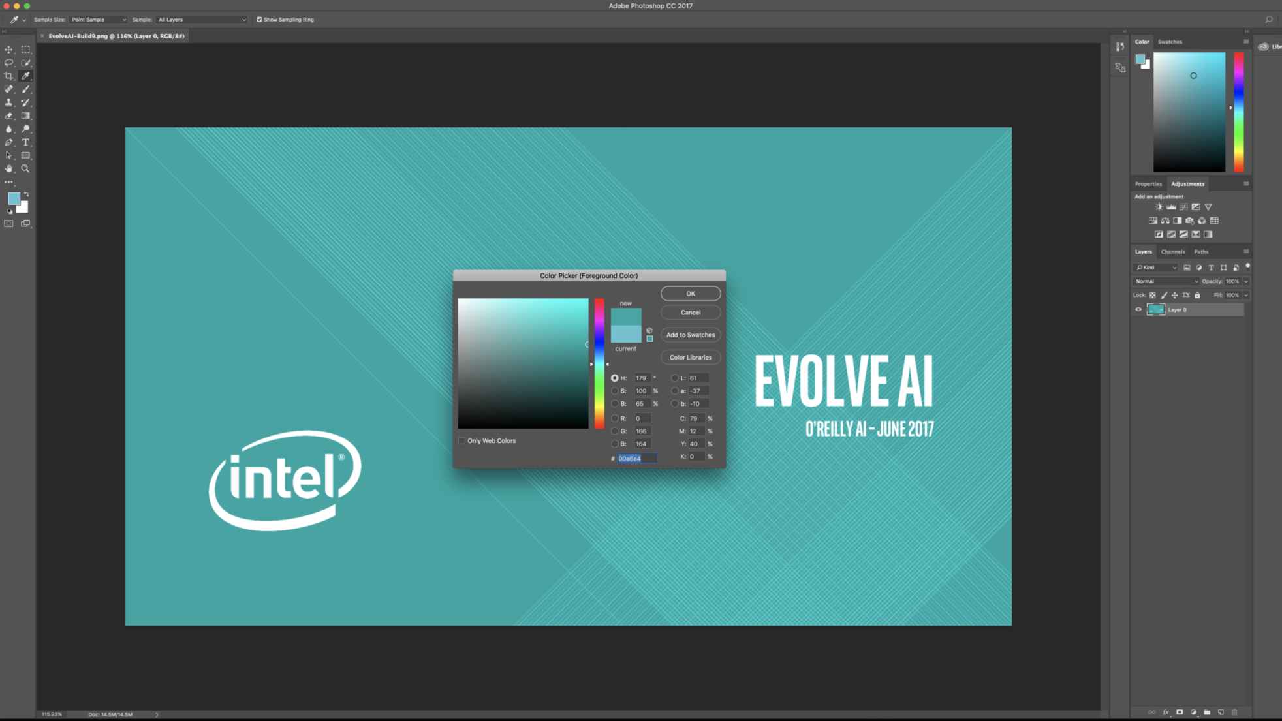Add Levels adjustment from Adjustments panel

[1171, 207]
